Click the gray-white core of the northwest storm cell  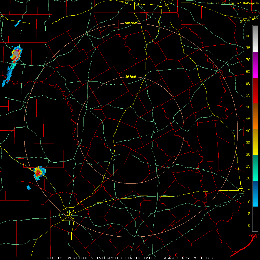point(16,53)
